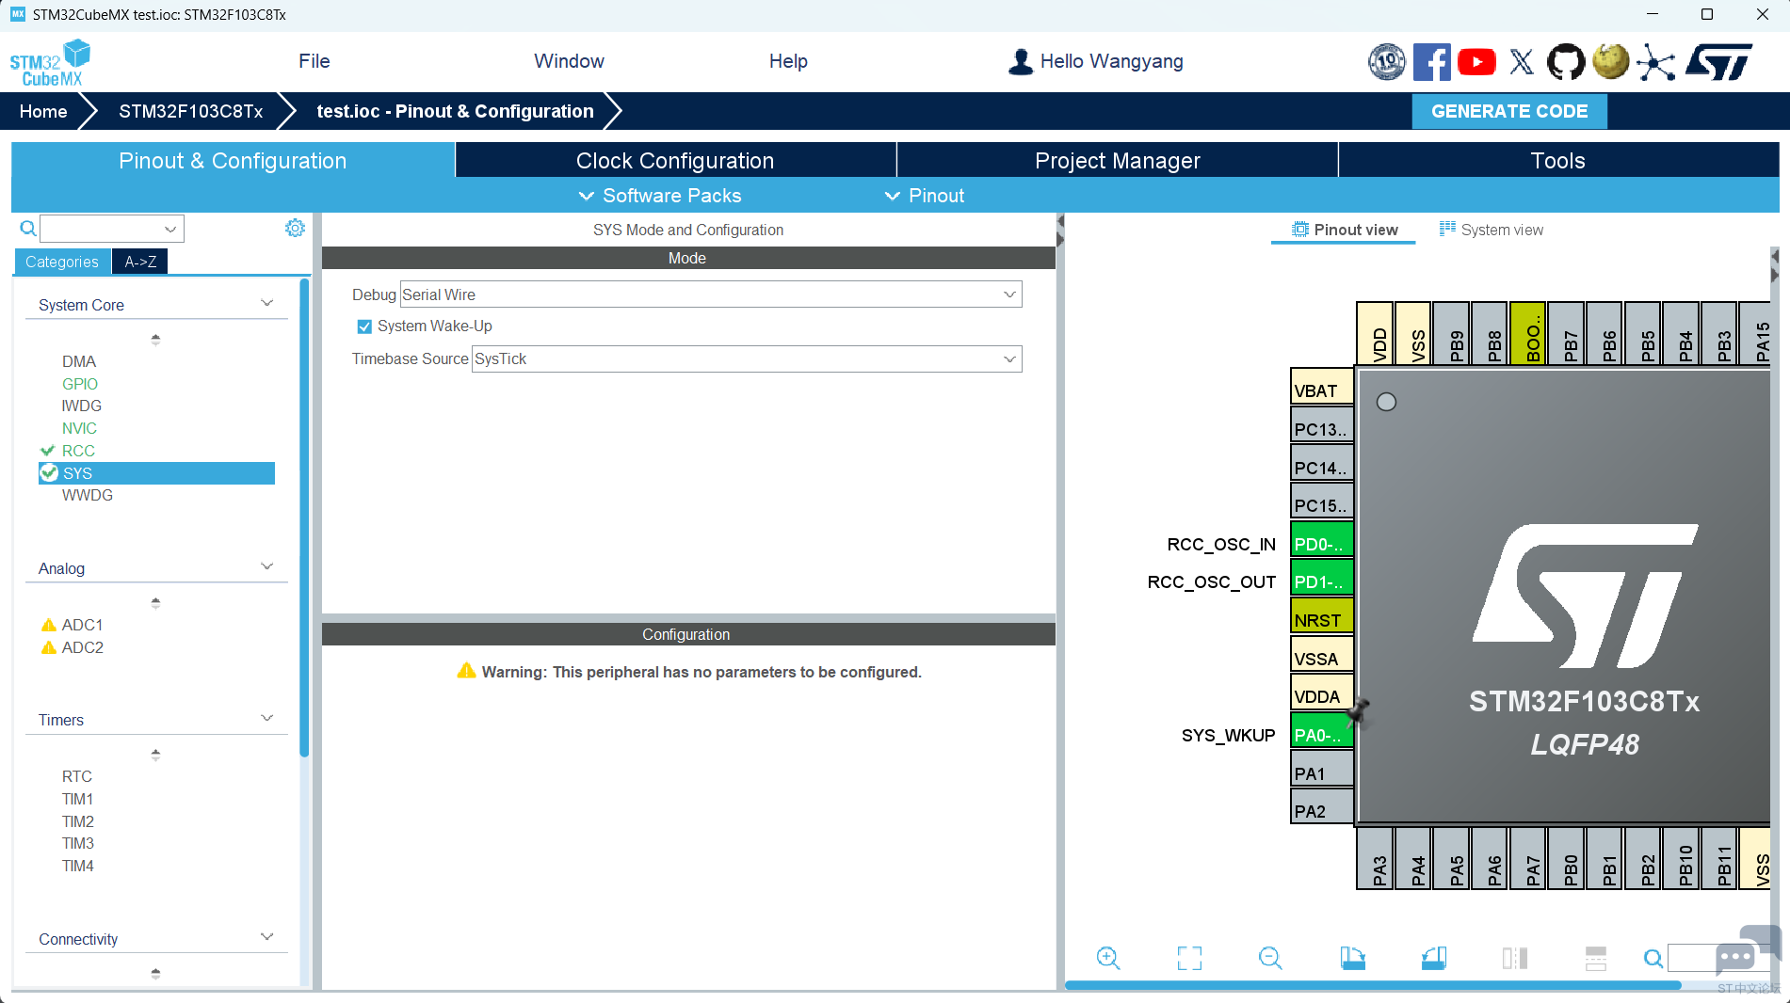Open the Debug mode dropdown
Screen dimensions: 1790x1003
click(711, 295)
